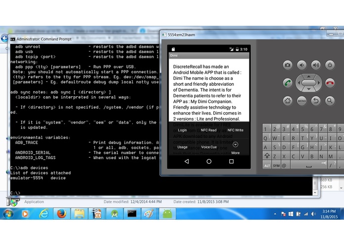The image size is (344, 245).
Task: Click the SYM key on emulator keyboard
Action: coord(276,166)
